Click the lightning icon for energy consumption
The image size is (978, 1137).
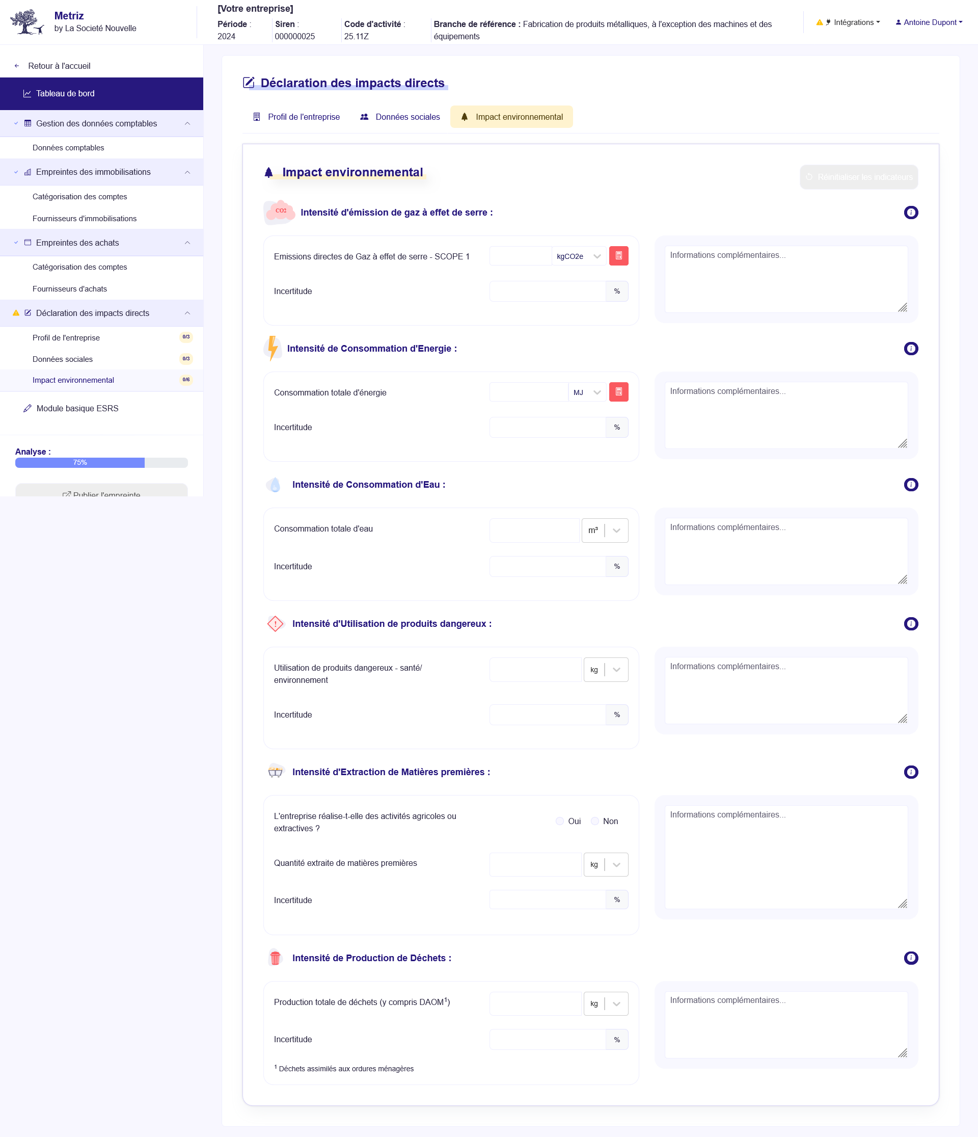[x=272, y=349]
